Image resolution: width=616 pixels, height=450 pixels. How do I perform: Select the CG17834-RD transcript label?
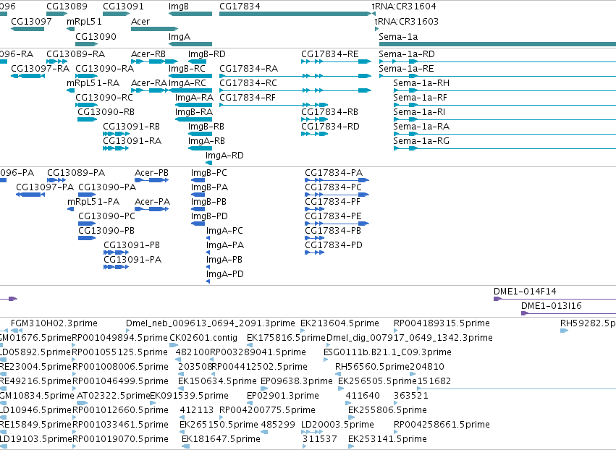[x=330, y=127]
